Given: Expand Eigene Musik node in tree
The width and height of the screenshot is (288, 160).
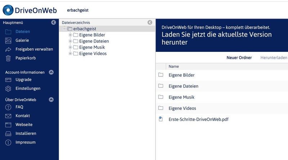Looking at the screenshot, I should tap(70, 47).
